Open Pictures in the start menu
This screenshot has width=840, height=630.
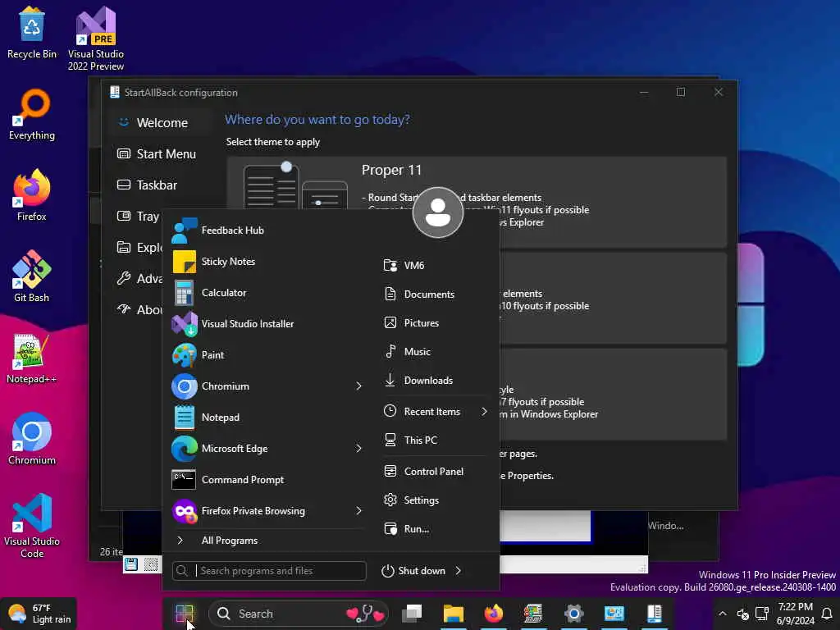pyautogui.click(x=435, y=322)
